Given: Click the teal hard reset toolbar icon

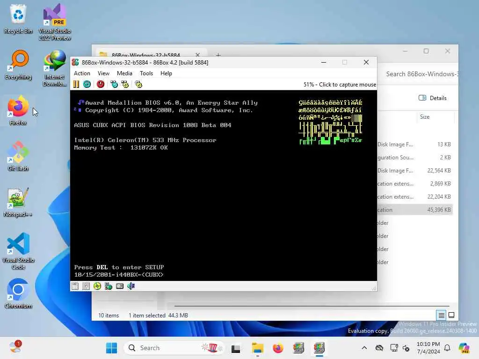Looking at the screenshot, I should pyautogui.click(x=87, y=84).
